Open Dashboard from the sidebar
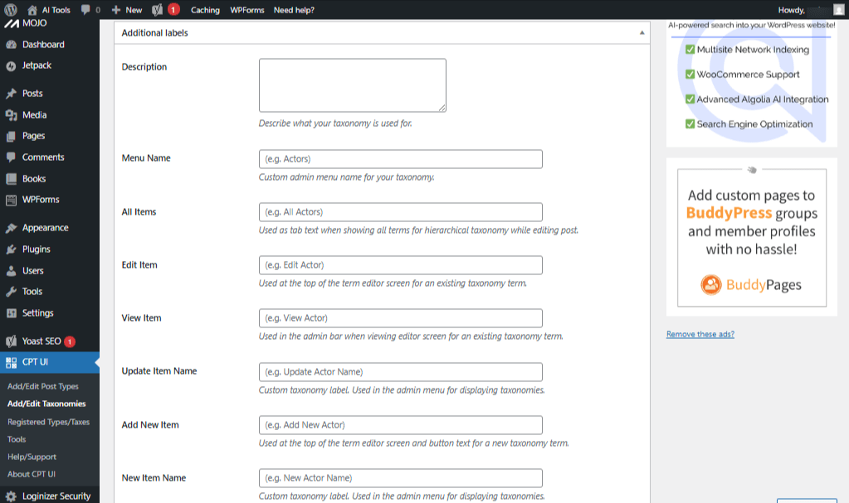The height and width of the screenshot is (503, 849). pyautogui.click(x=42, y=45)
